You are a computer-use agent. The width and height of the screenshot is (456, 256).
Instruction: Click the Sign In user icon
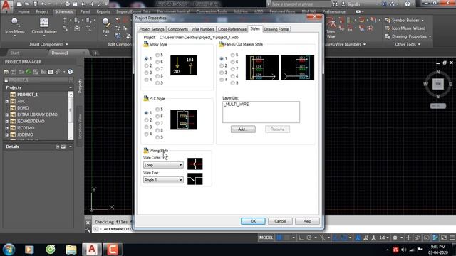pyautogui.click(x=343, y=4)
